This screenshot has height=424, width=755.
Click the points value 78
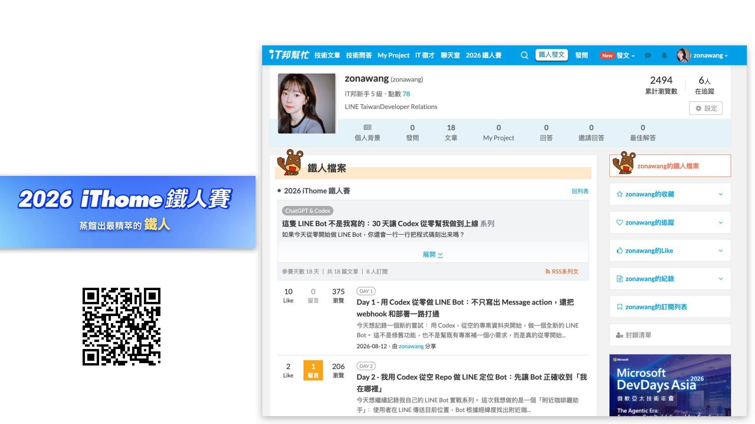click(406, 94)
